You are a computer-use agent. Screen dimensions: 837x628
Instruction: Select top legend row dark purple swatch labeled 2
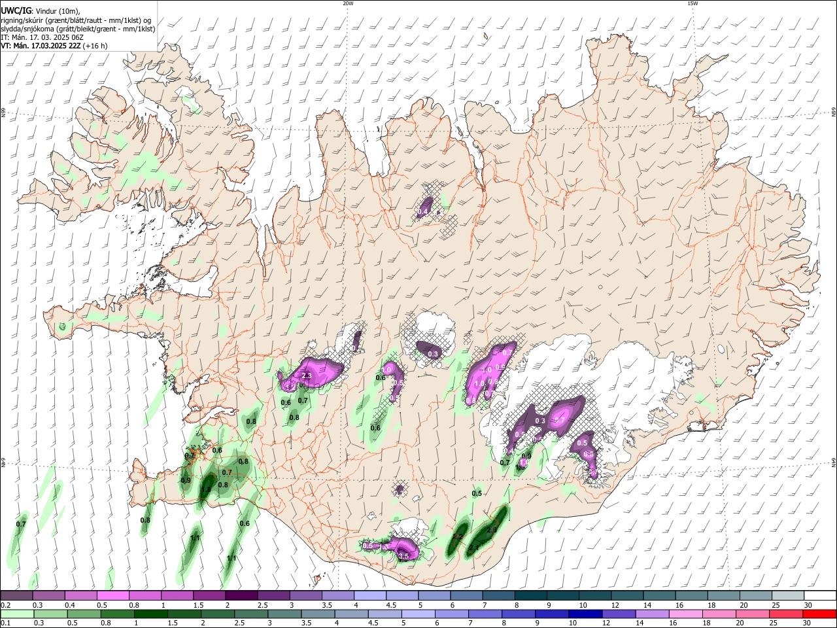[241, 596]
